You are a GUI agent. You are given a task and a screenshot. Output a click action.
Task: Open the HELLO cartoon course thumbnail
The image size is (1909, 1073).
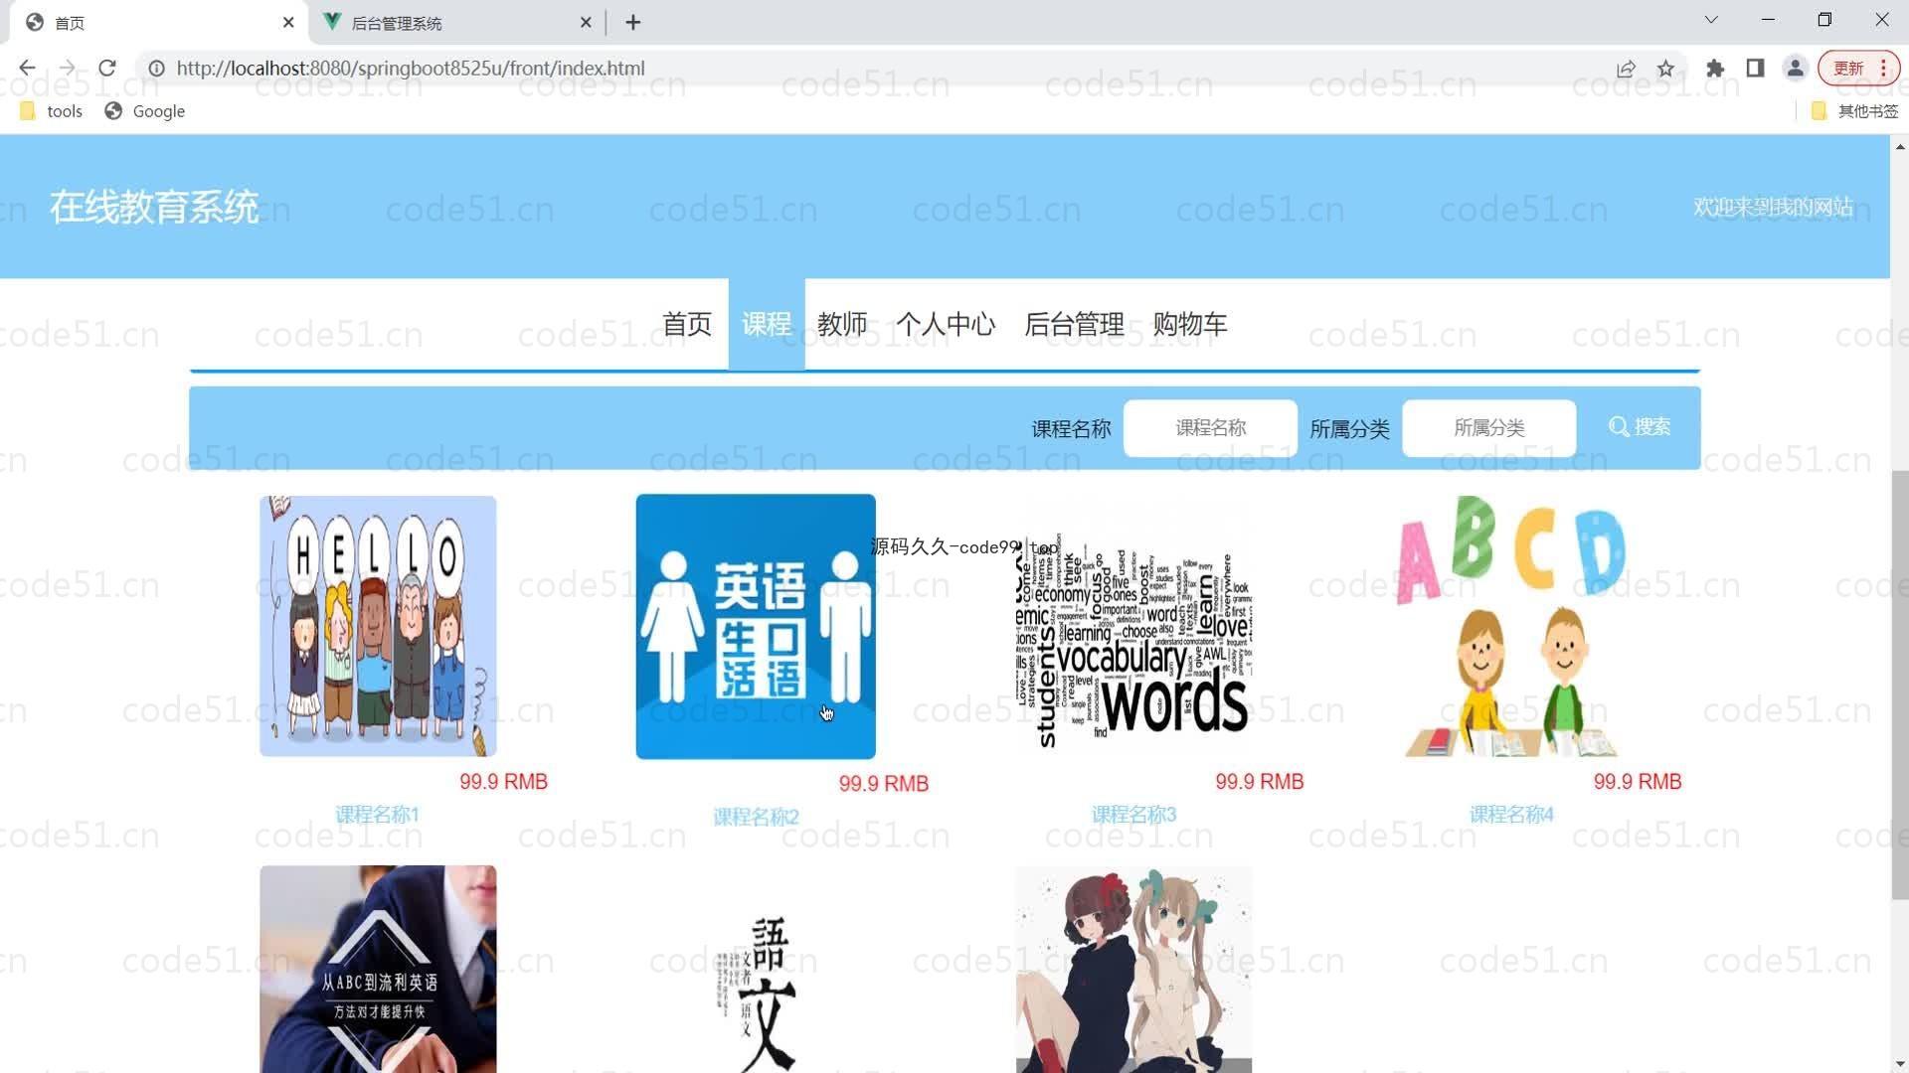378,626
